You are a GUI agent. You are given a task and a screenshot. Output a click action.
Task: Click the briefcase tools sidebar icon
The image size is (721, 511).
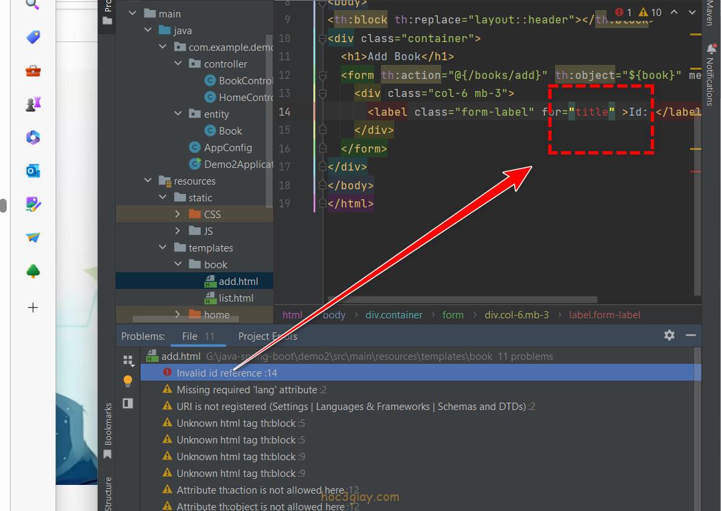tap(33, 70)
